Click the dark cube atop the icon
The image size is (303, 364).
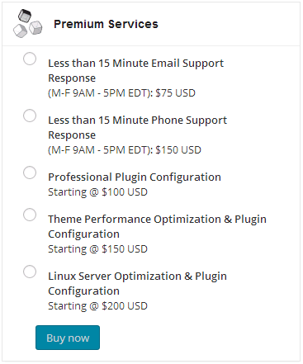point(25,16)
